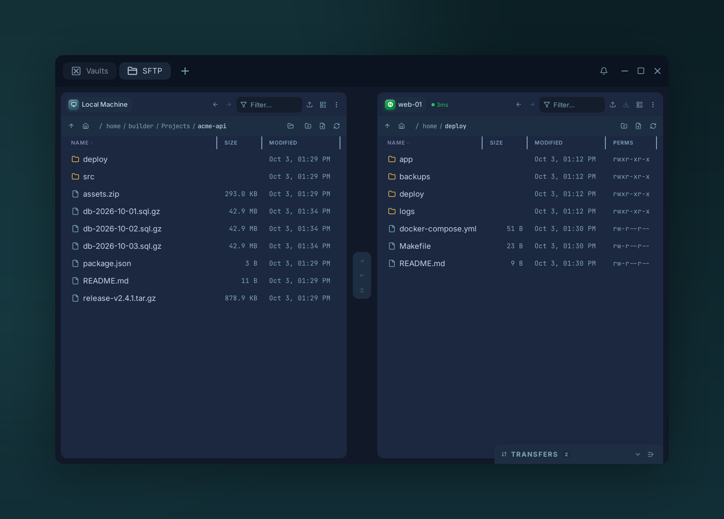
Task: Open the notifications bell
Action: [604, 71]
